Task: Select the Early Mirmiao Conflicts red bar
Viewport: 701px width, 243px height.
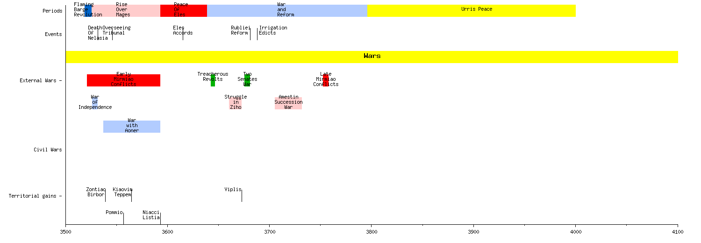Action: click(x=123, y=80)
